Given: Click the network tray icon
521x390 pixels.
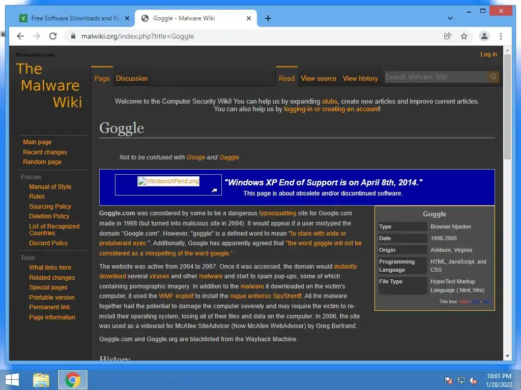Looking at the screenshot, I should tap(461, 380).
